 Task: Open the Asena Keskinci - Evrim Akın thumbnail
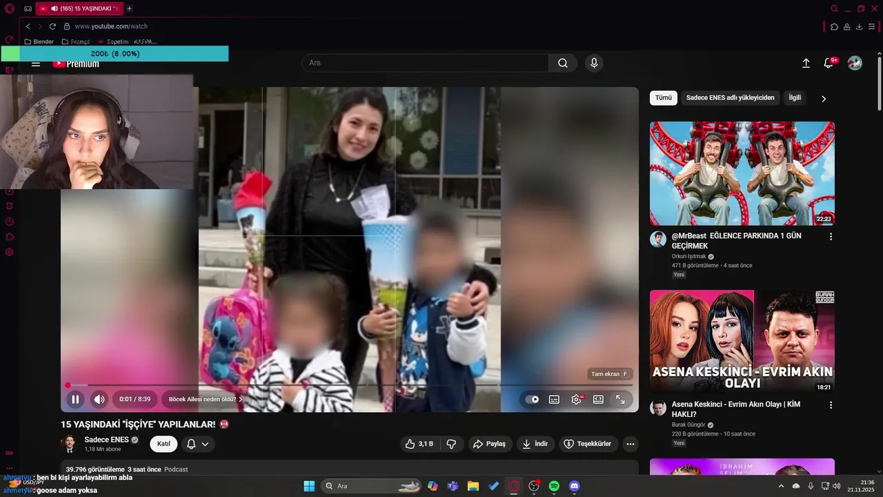point(742,342)
